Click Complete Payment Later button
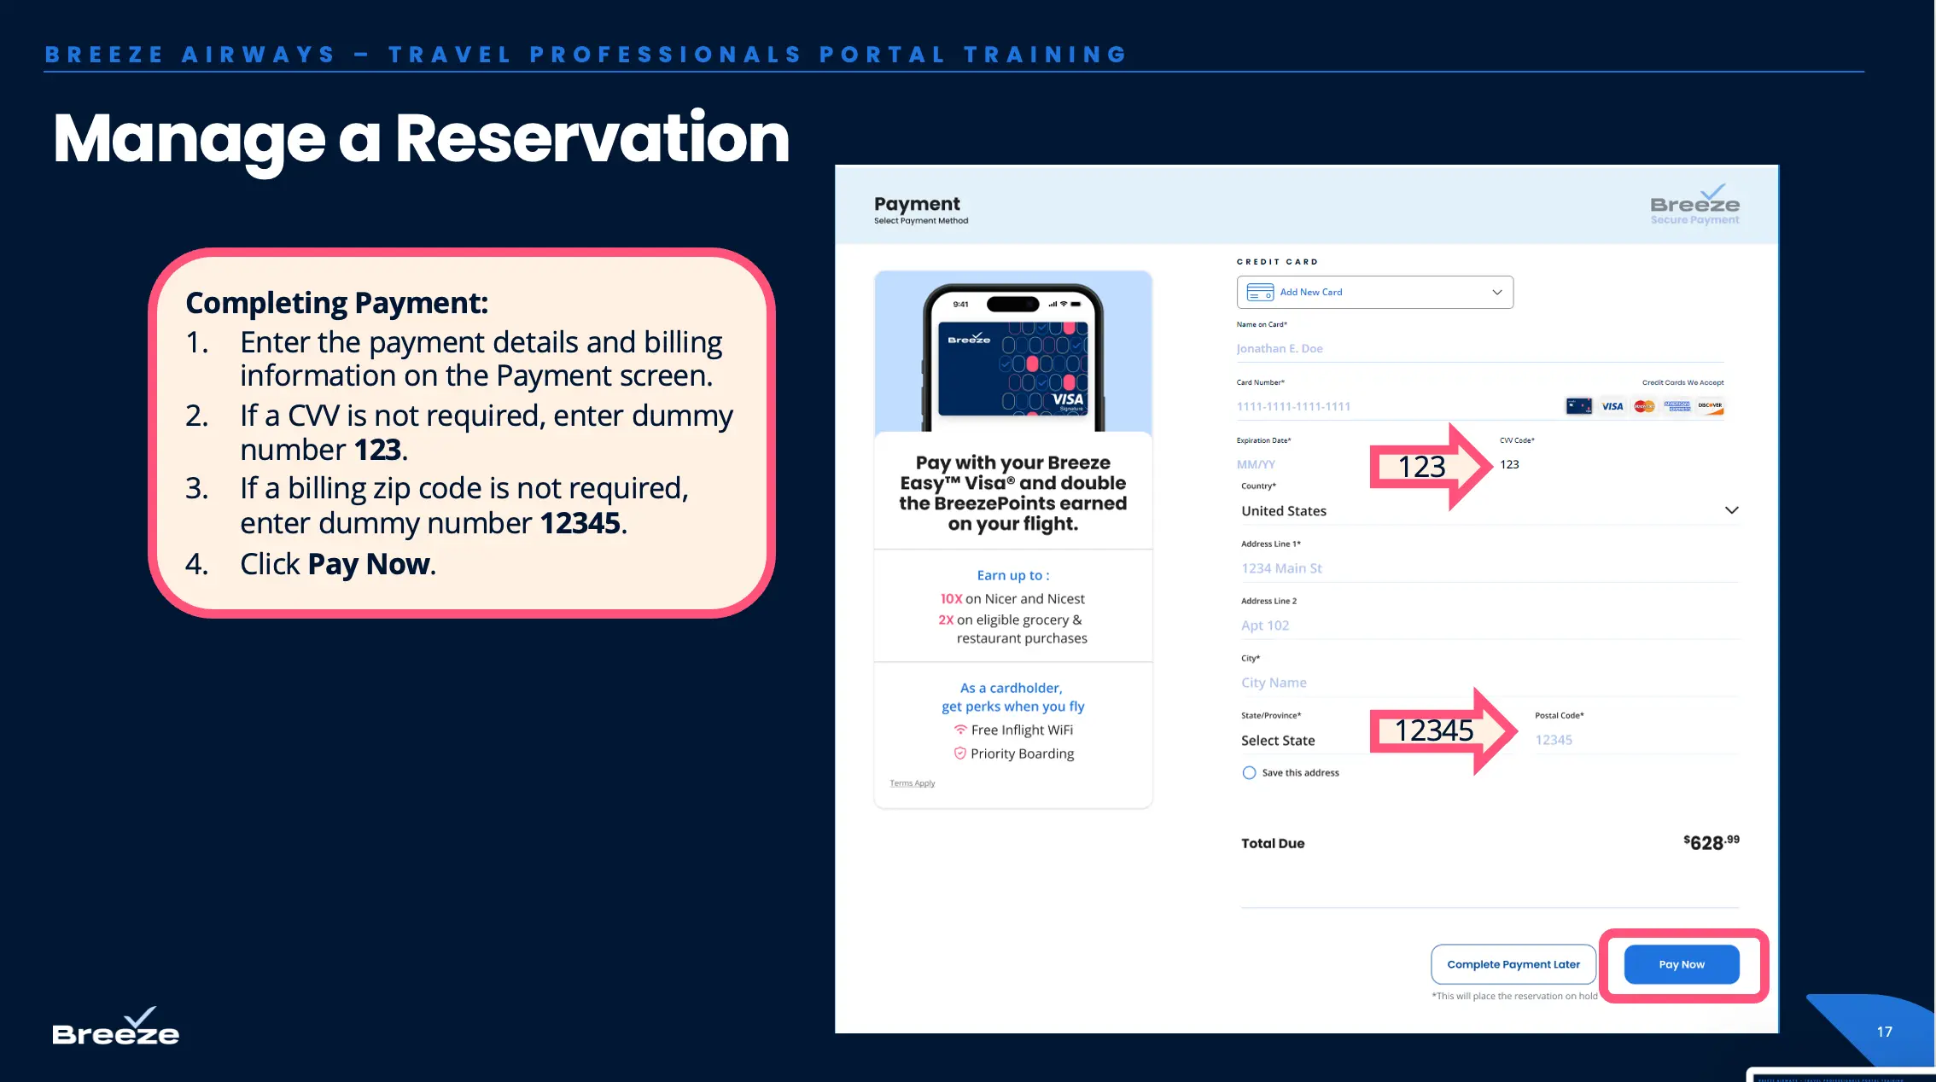 click(1513, 964)
